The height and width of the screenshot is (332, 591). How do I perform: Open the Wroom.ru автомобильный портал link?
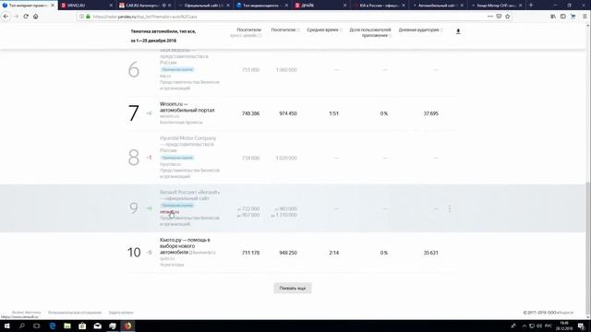(187, 107)
